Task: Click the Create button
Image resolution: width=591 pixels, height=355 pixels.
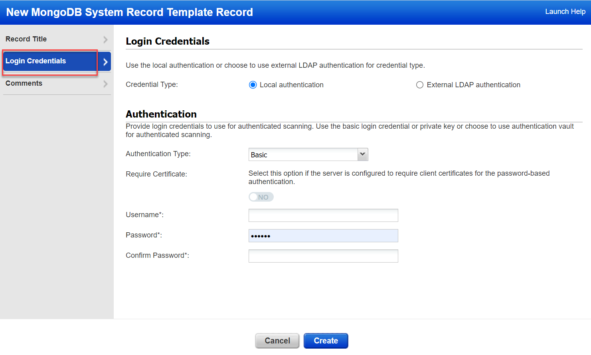Action: (x=326, y=341)
